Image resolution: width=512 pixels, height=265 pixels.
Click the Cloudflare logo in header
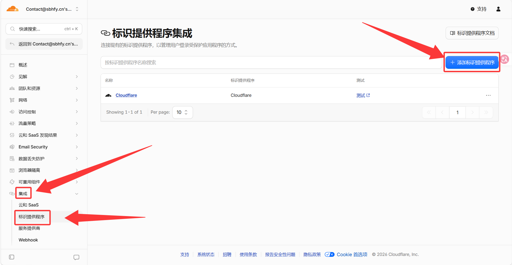click(x=12, y=9)
